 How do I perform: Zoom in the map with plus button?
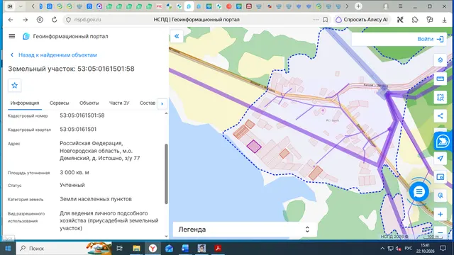(440, 214)
